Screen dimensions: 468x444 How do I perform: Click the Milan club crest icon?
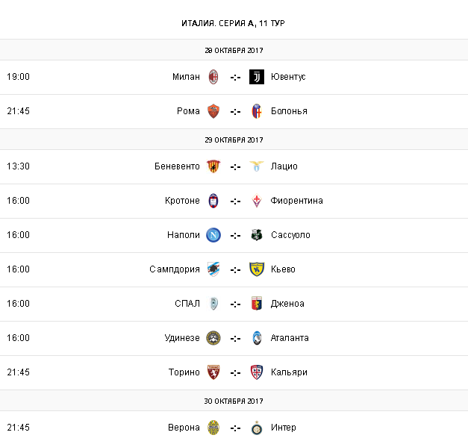(213, 77)
